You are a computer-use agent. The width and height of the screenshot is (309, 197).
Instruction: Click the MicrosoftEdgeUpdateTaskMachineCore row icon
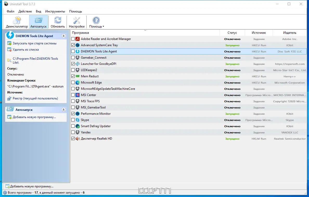[78, 89]
